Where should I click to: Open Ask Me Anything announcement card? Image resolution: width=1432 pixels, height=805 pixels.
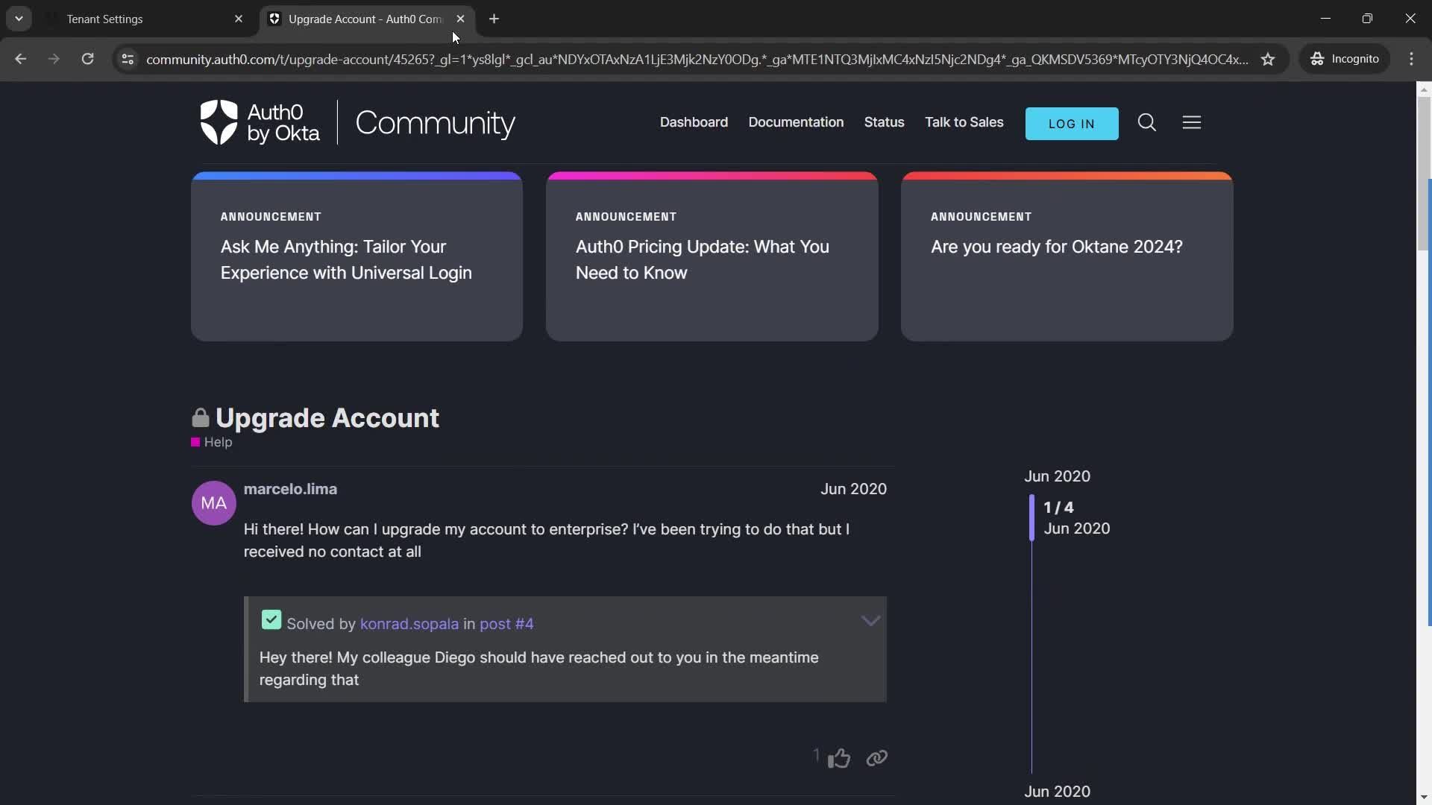(357, 257)
